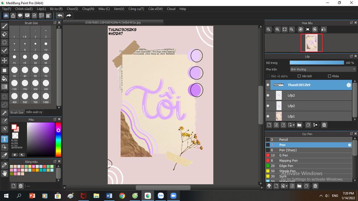Open settings gear for Thun03052k9 layer
The height and width of the screenshot is (201, 358).
click(x=349, y=85)
